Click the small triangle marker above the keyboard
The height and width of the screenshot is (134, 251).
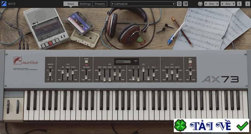(x=99, y=90)
